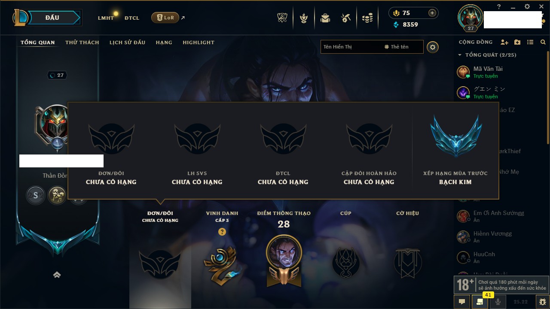The image size is (550, 309).
Task: Open the Store coins icon
Action: coord(367,18)
